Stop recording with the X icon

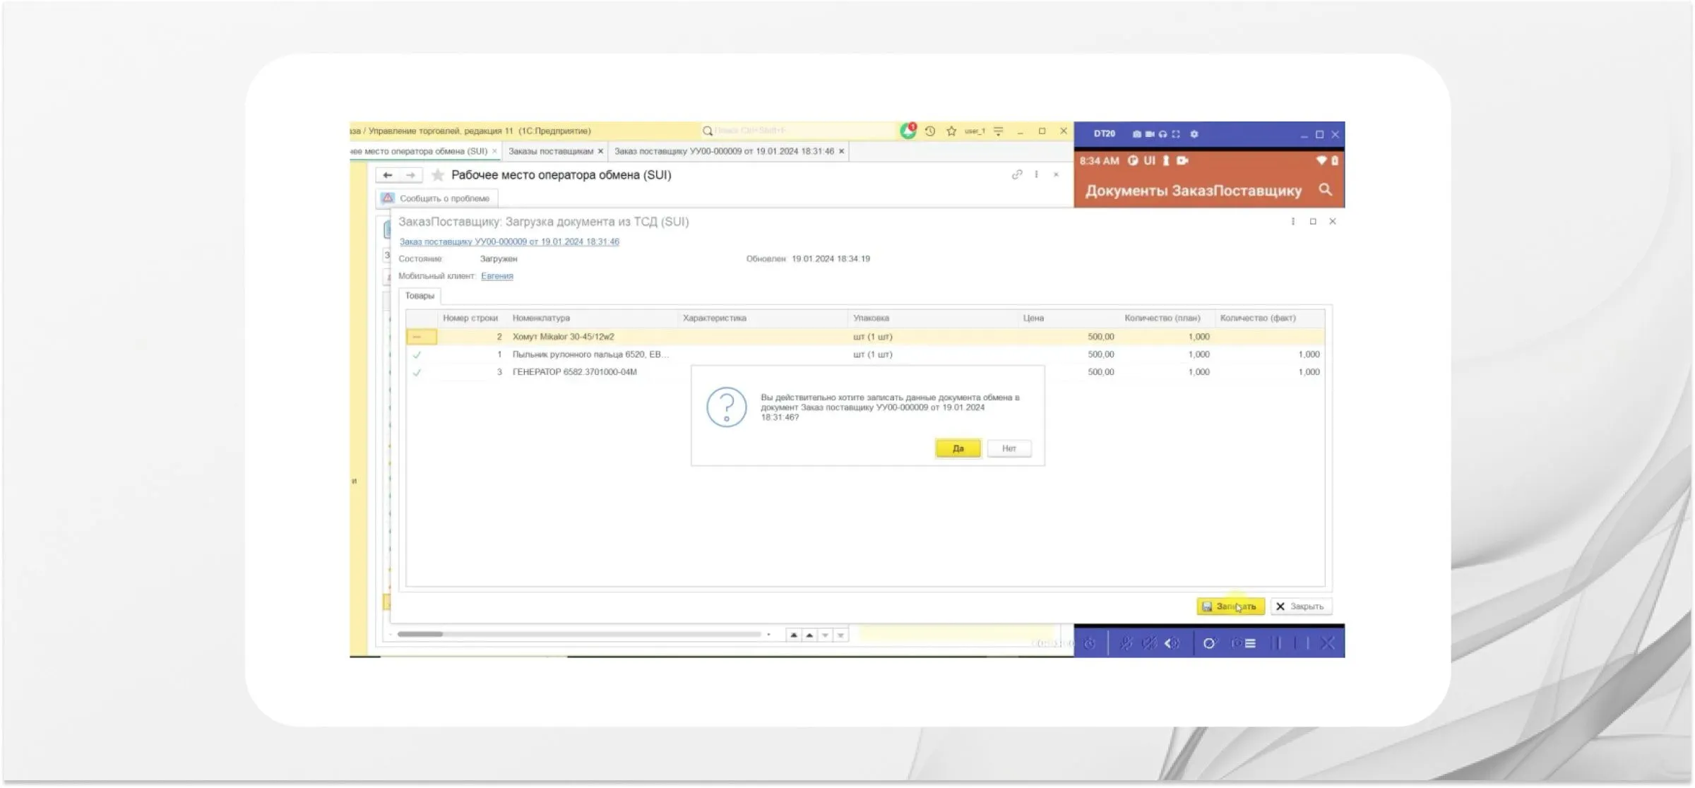tap(1327, 643)
